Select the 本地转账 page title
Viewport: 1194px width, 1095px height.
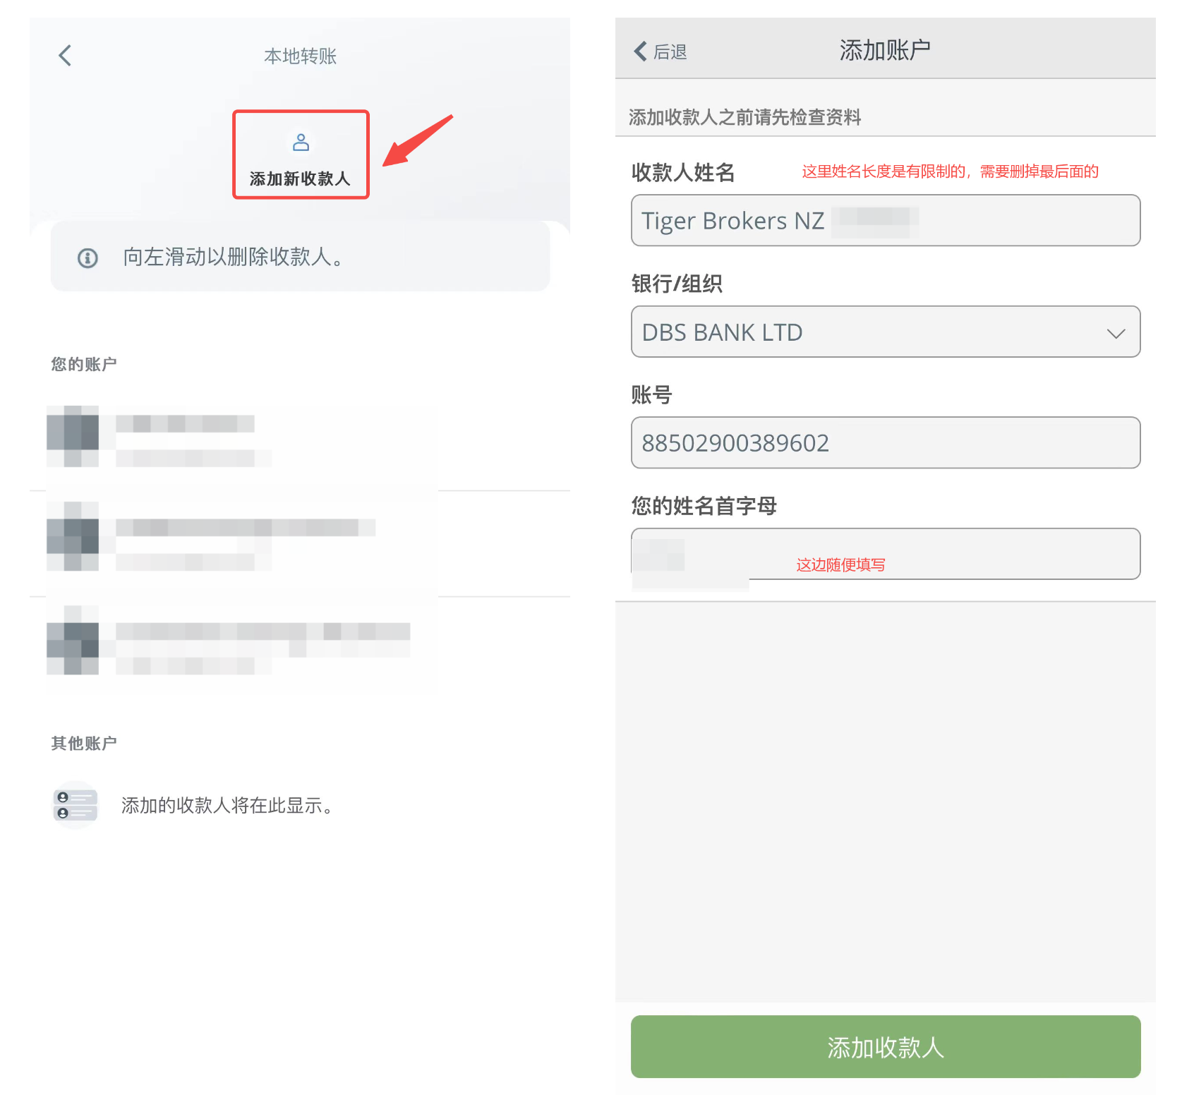(300, 56)
